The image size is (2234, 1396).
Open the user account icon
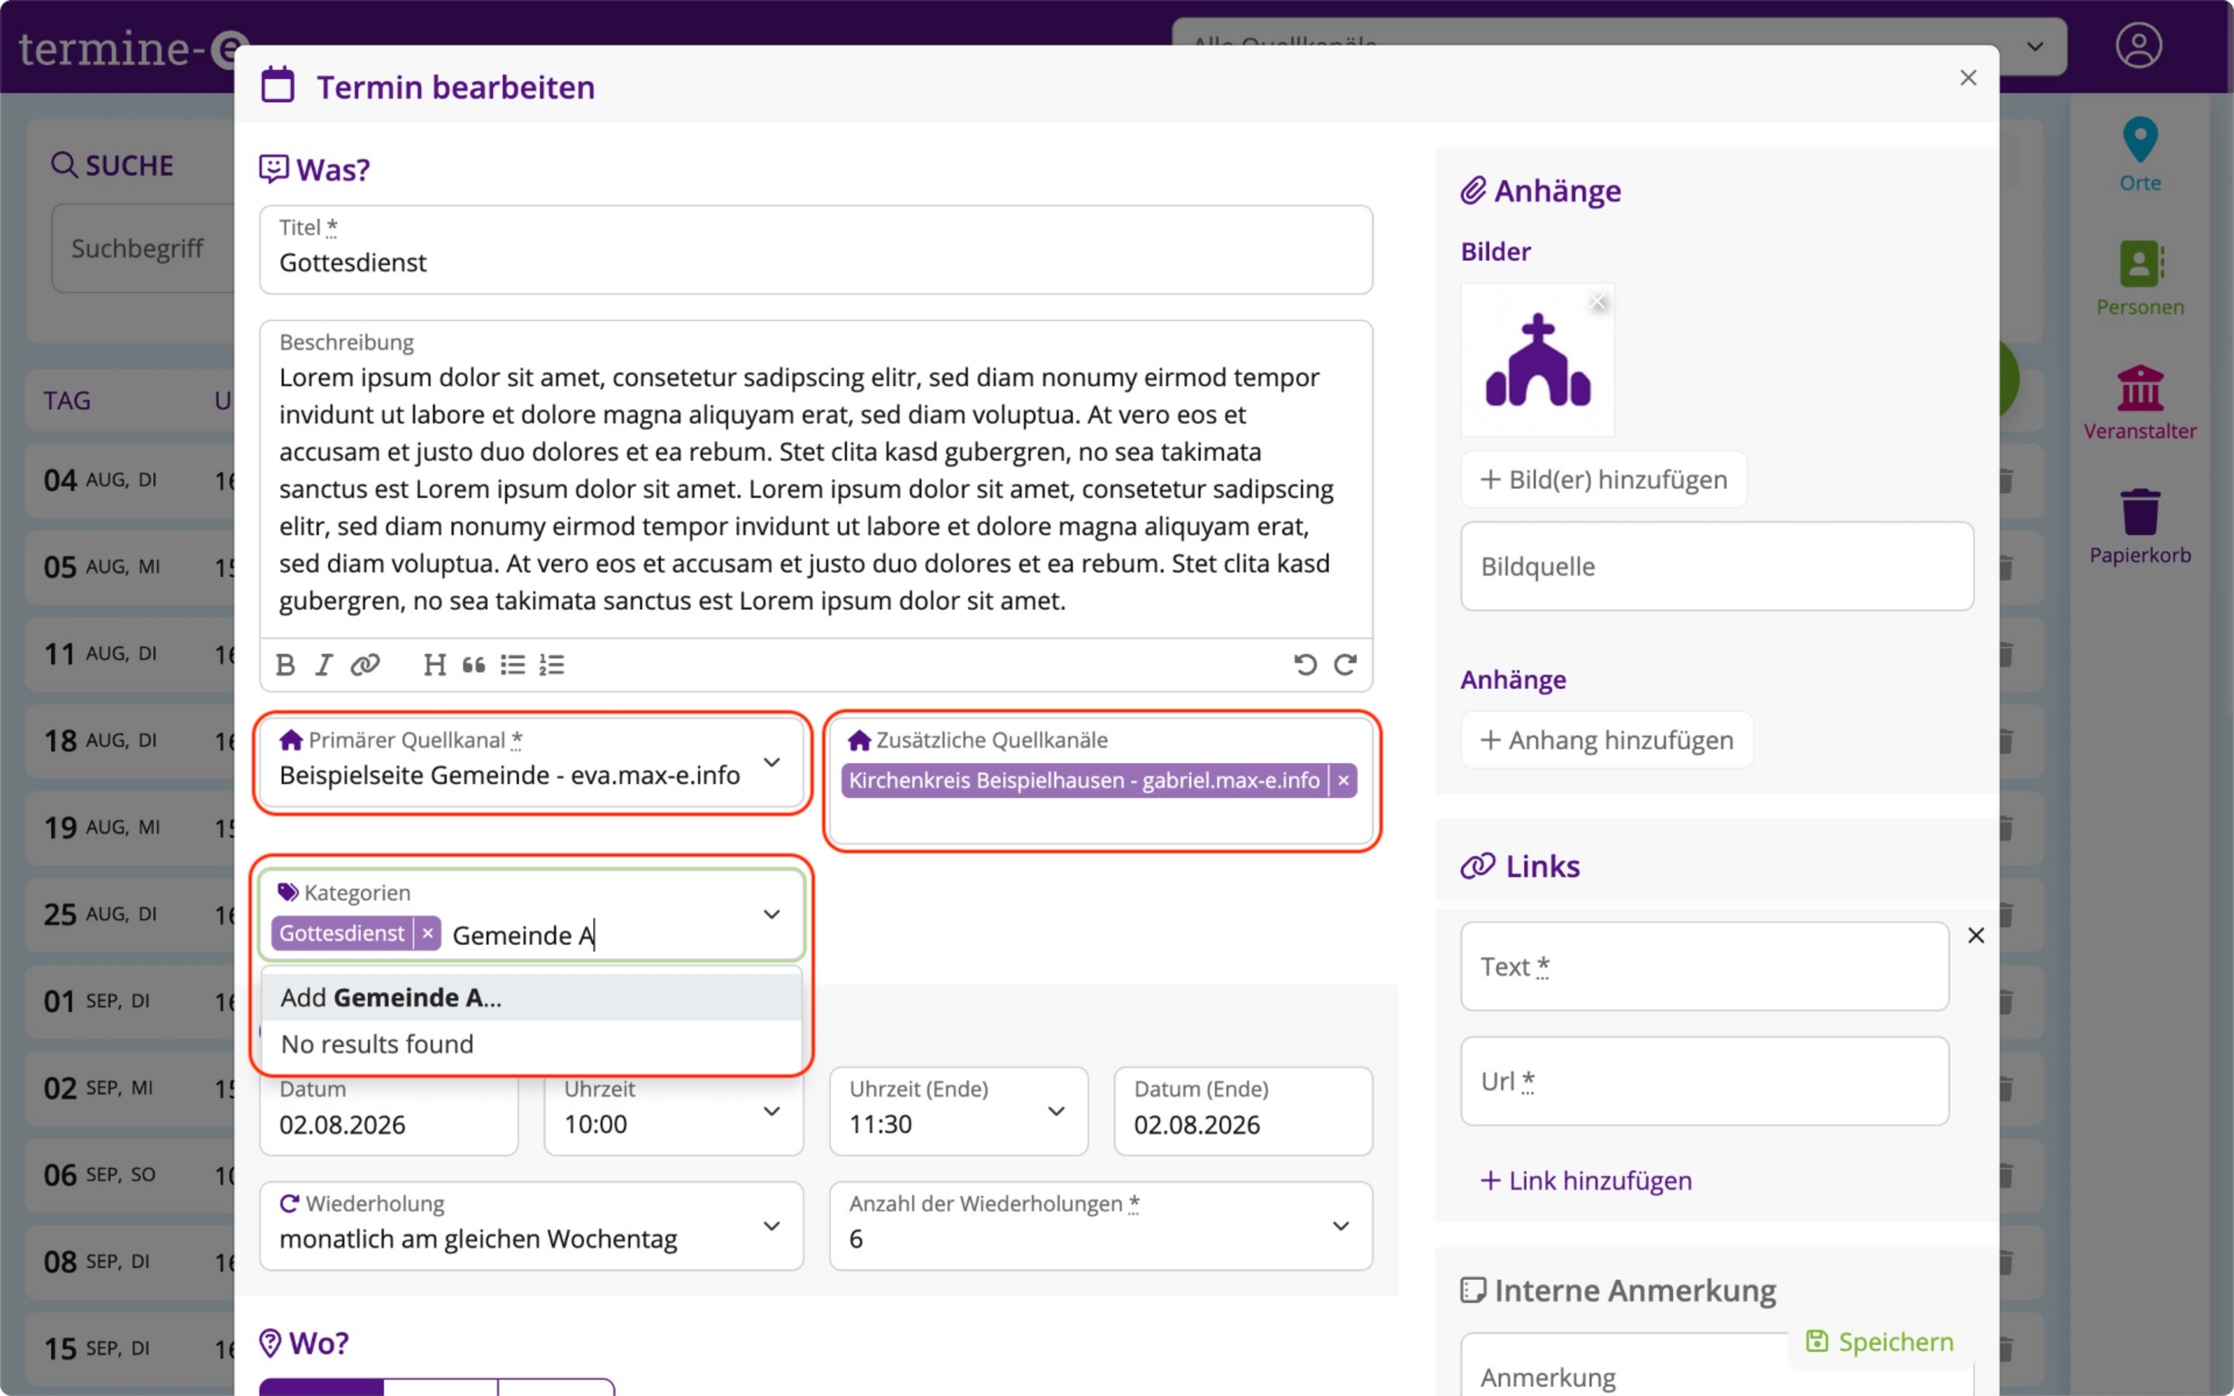coord(2139,45)
